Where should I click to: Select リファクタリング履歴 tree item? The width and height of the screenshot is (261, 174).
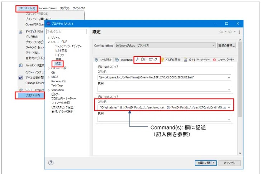62,107
